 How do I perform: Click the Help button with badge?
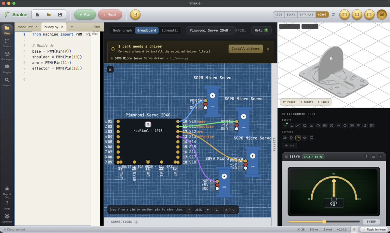(x=261, y=30)
